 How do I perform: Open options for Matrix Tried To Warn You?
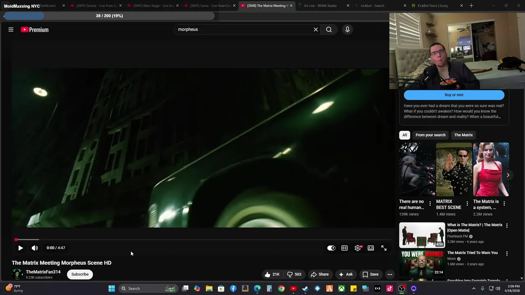click(x=507, y=254)
